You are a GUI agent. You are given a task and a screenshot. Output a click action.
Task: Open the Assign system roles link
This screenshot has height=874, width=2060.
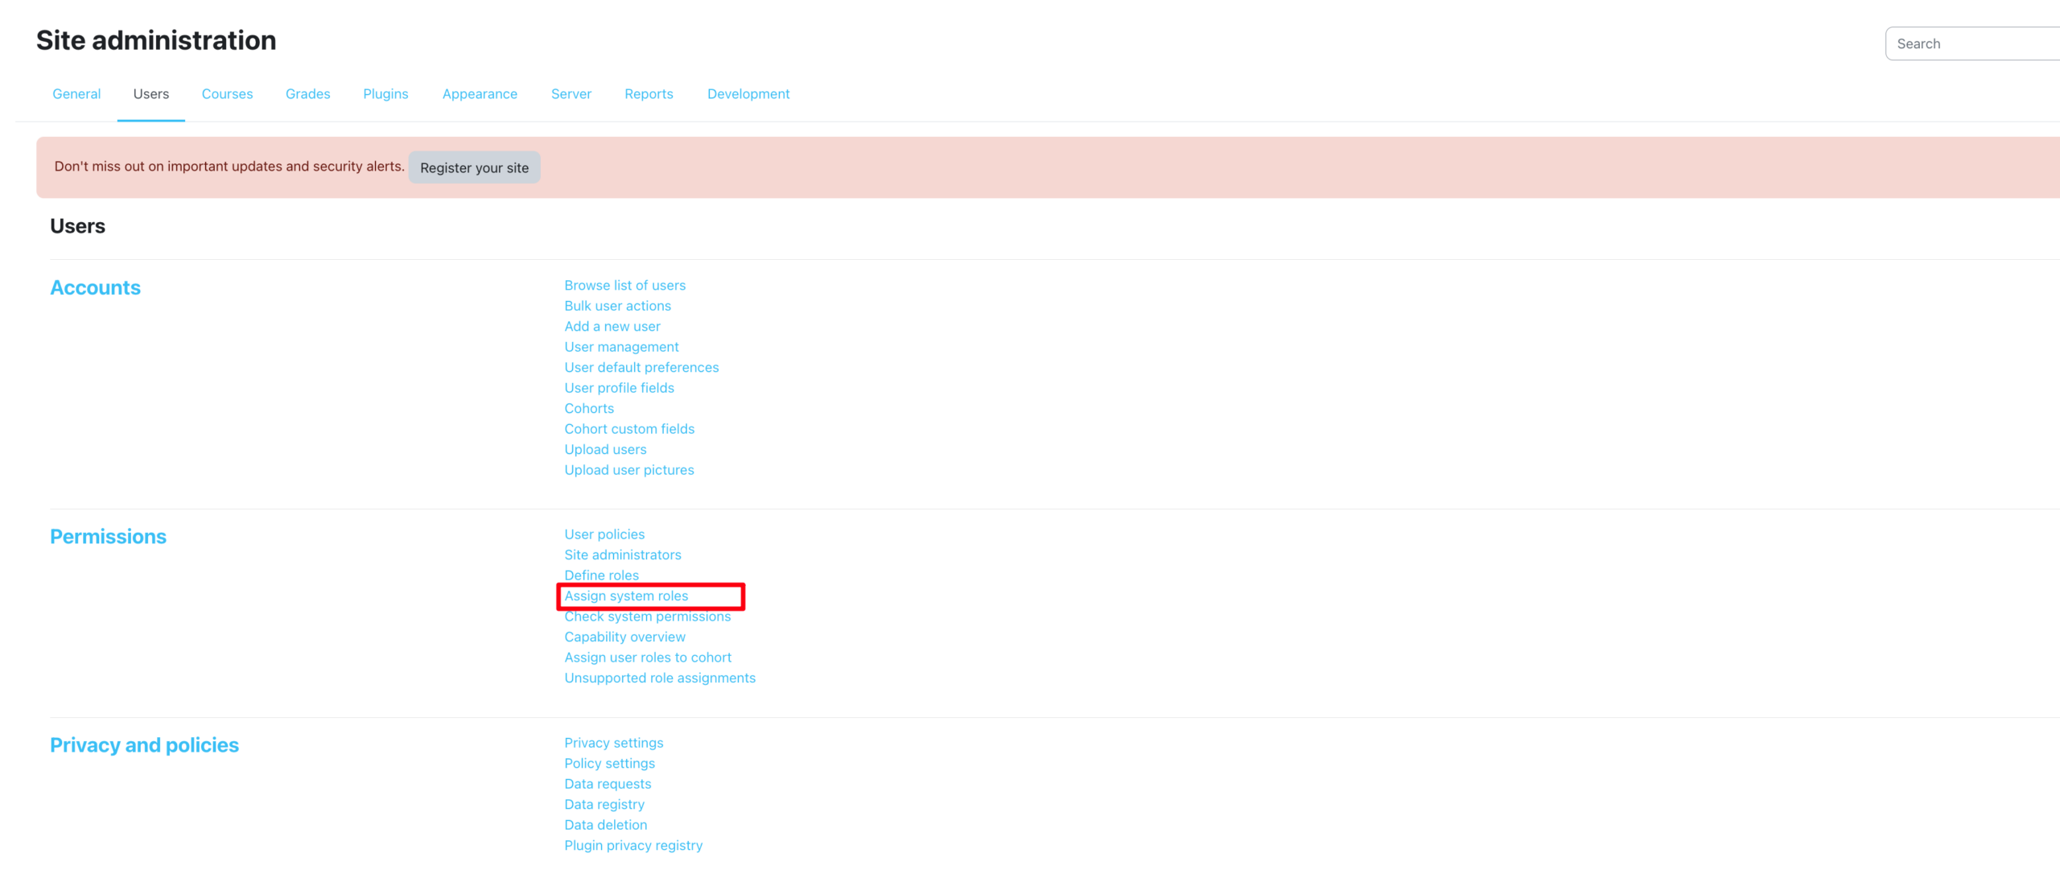[626, 596]
